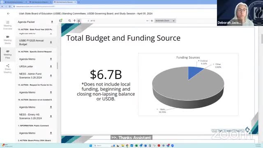Click Deborah Jaco video thumbnail

[240, 13]
